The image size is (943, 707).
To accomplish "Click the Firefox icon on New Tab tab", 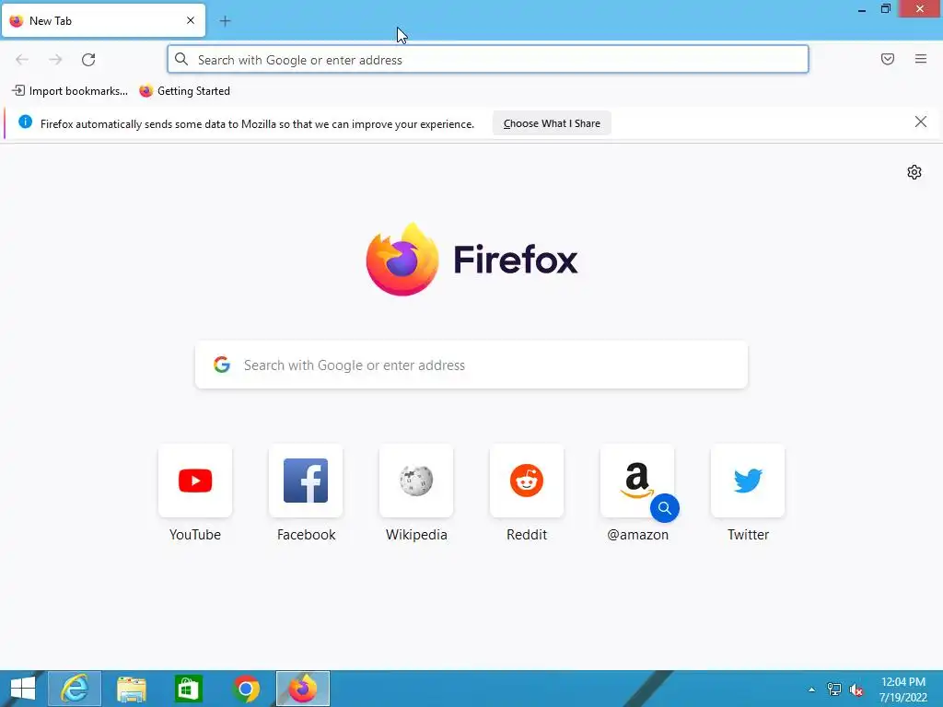I will coord(17,21).
